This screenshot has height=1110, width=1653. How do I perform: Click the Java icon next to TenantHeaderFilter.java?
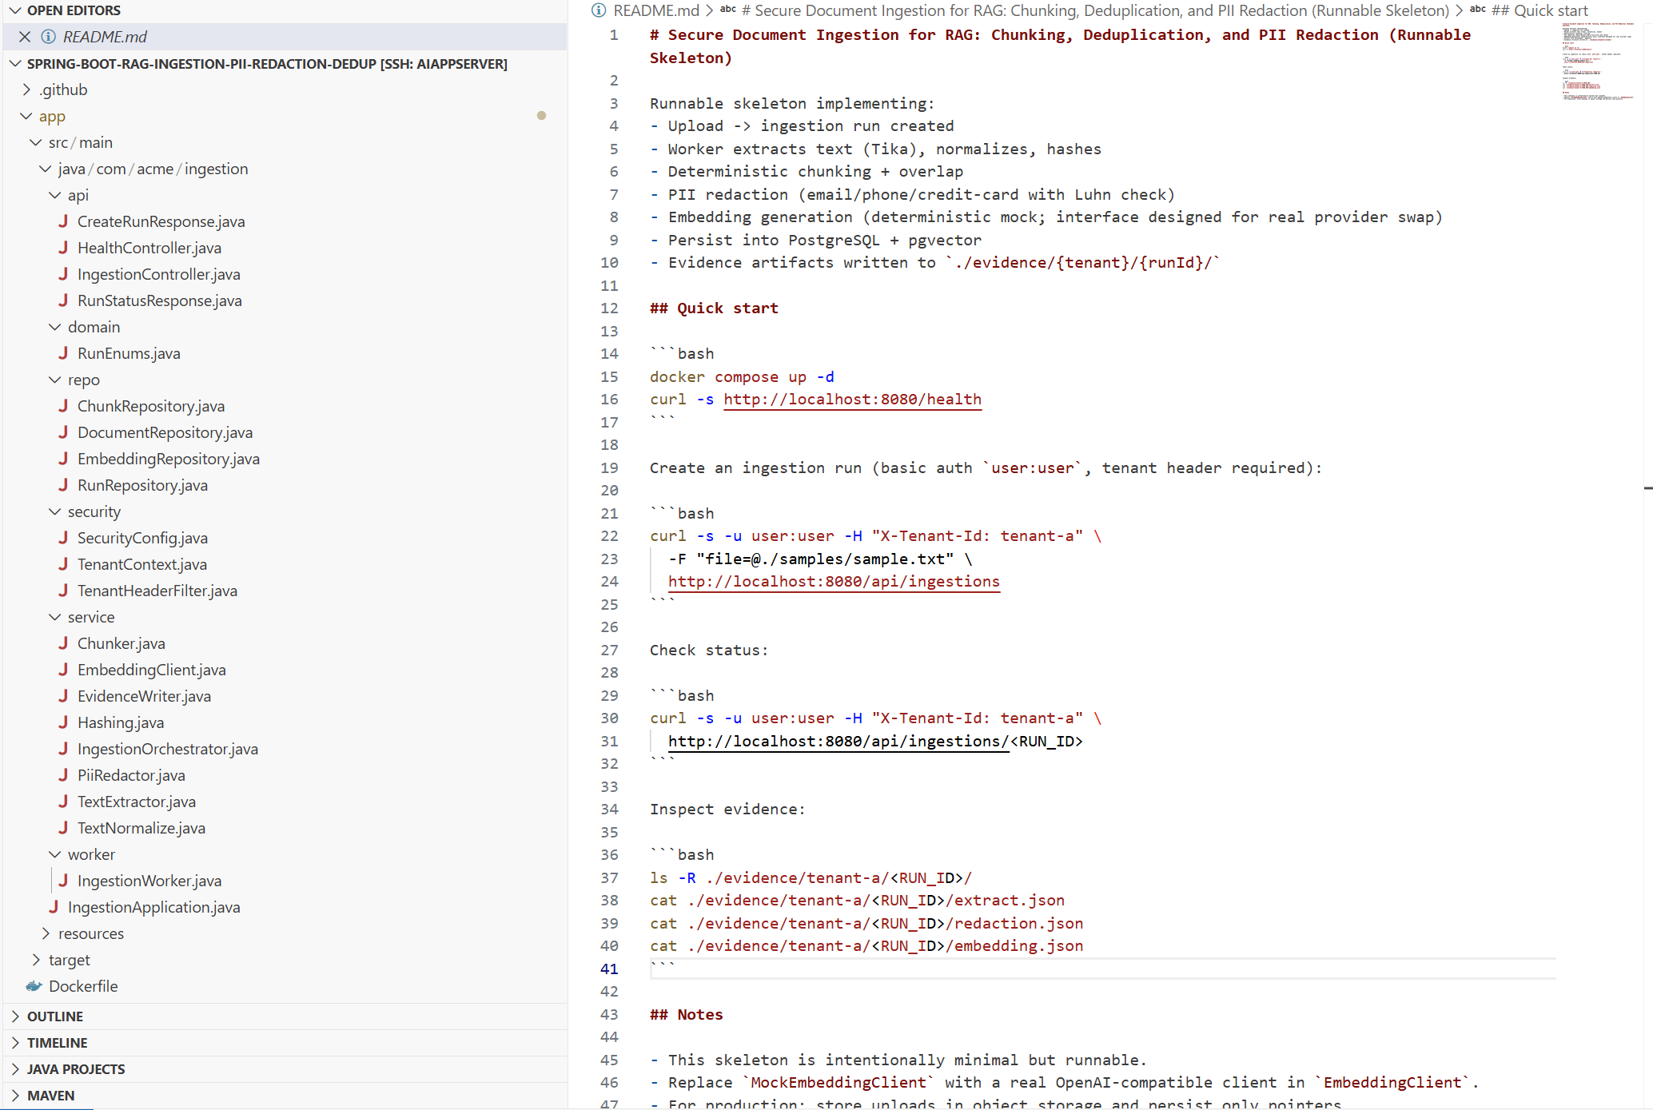pos(64,591)
